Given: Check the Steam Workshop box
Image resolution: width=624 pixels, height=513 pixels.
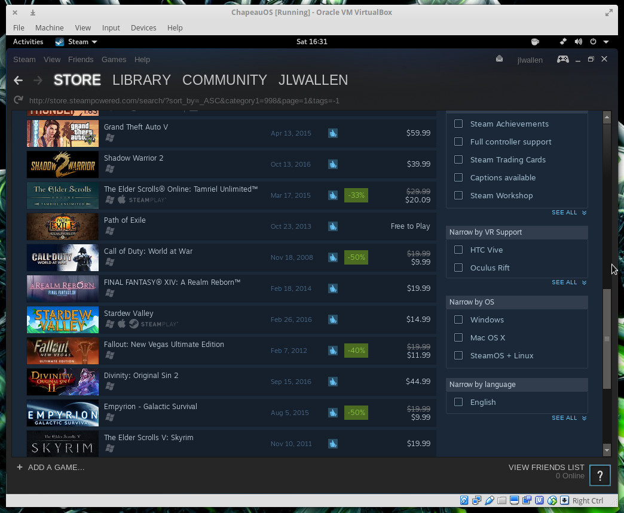Looking at the screenshot, I should tap(458, 195).
